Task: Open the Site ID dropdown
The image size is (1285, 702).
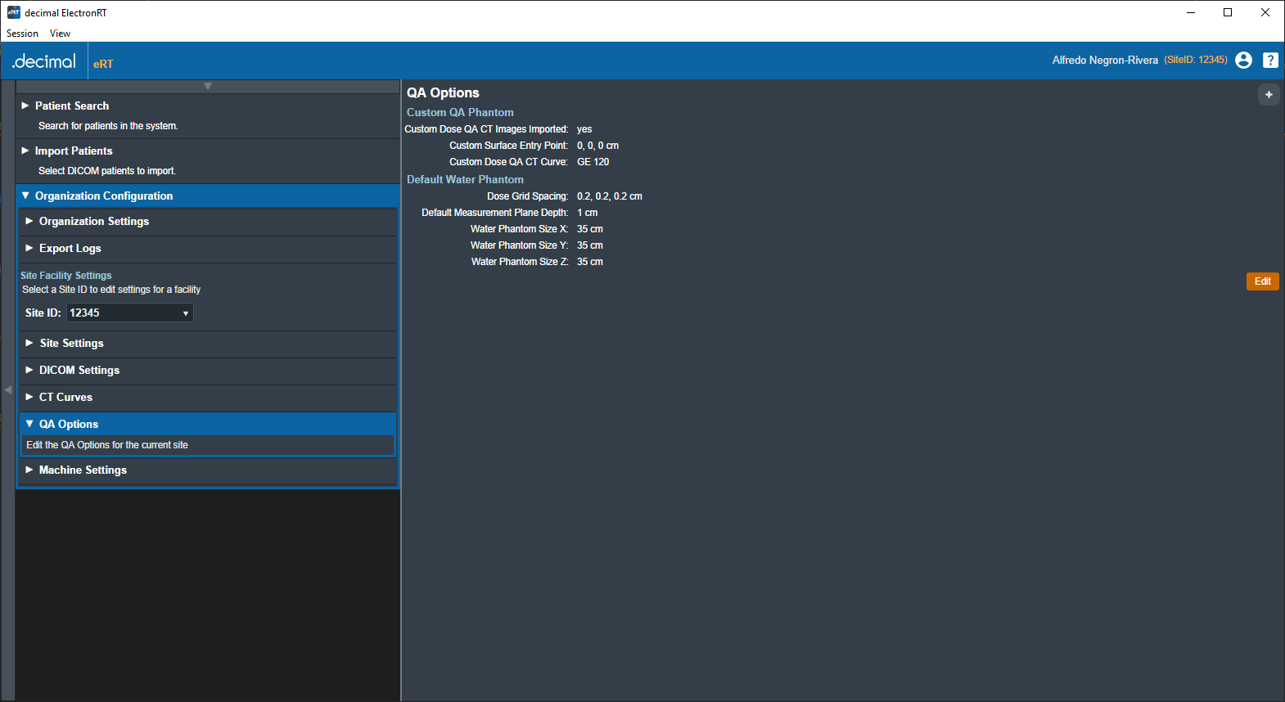Action: (x=130, y=313)
